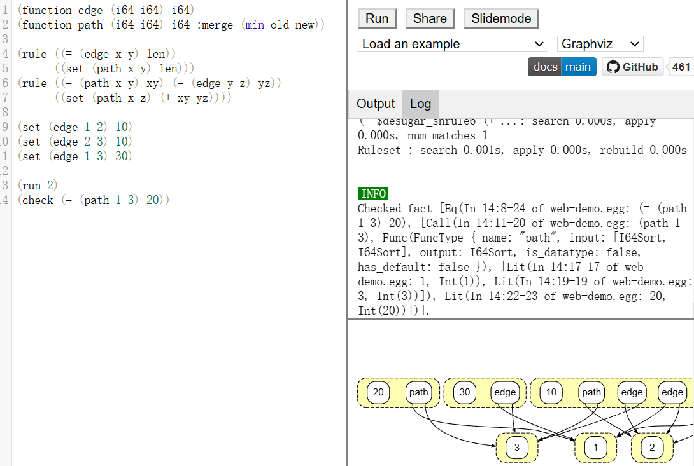The image size is (694, 466).
Task: Click the node 2 in graph
Action: tap(651, 448)
